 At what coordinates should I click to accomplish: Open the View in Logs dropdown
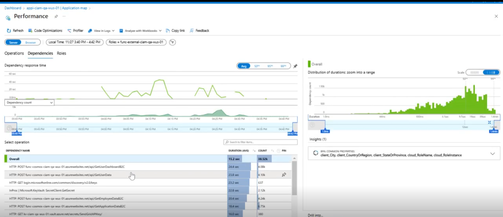click(x=101, y=31)
